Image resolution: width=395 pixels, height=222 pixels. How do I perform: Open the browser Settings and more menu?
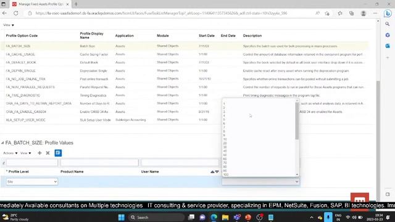(375, 13)
